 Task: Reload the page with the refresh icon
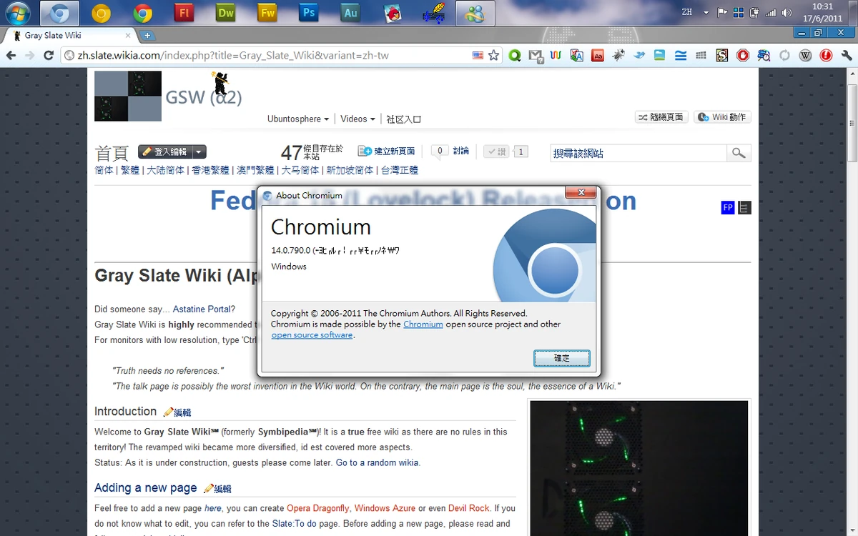click(x=47, y=55)
